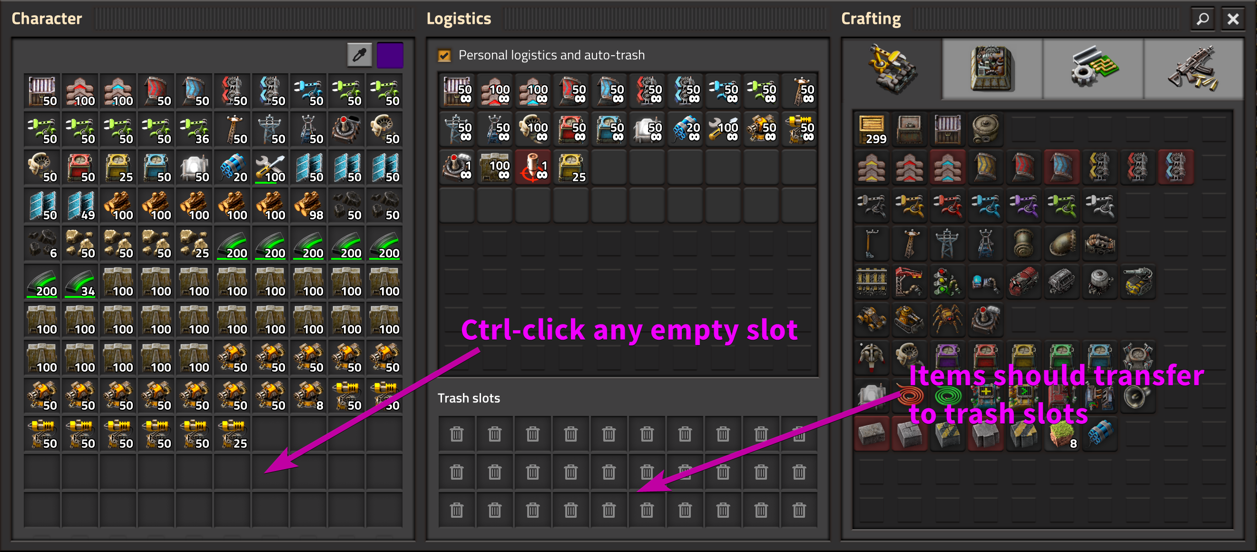Click the first empty trash slot
1257x552 pixels.
coord(457,434)
